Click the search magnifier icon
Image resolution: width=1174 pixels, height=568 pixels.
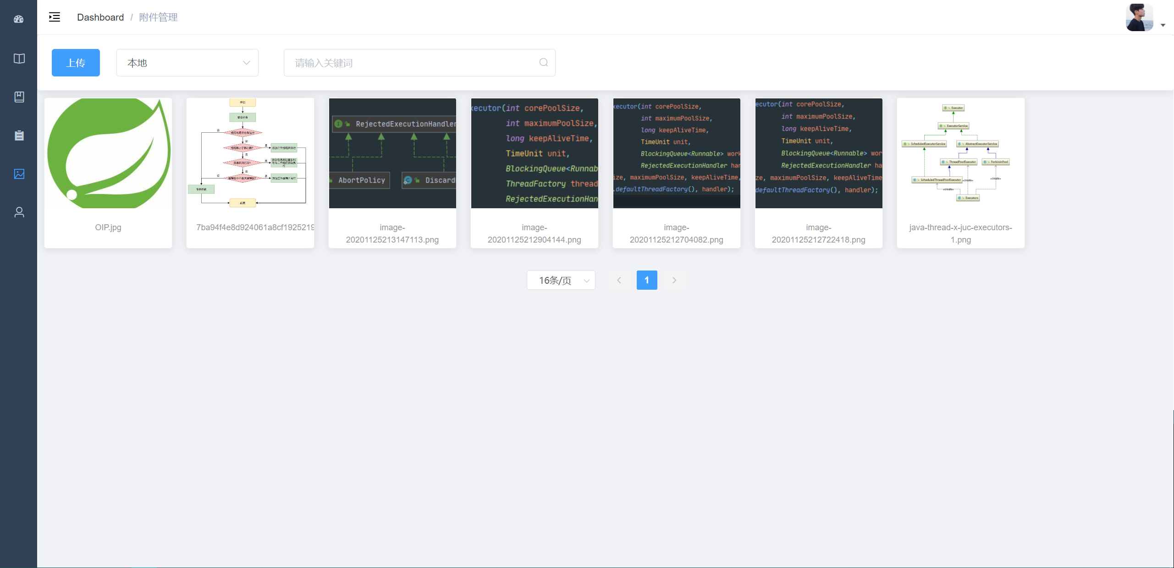click(x=543, y=63)
